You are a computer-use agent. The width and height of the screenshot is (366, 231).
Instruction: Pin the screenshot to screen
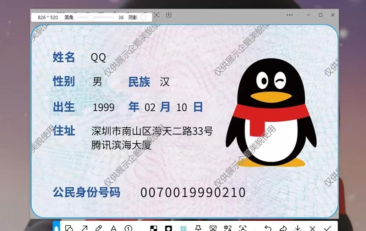click(x=198, y=228)
